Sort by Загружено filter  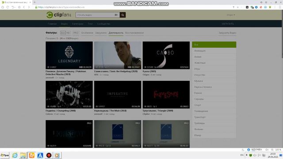click(101, 33)
